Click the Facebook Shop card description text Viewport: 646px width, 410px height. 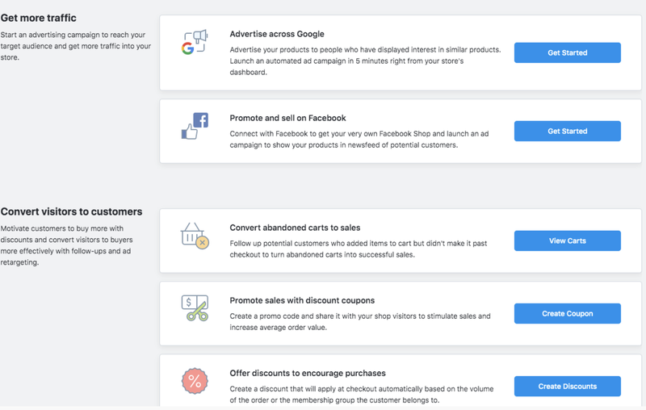(359, 140)
